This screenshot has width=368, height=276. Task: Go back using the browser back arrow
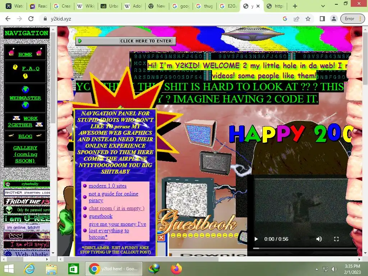[8, 19]
